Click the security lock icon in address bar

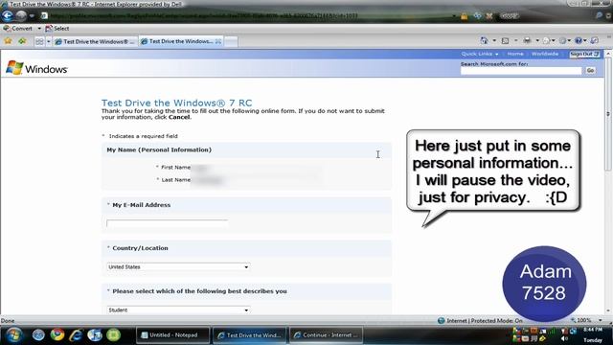coord(464,16)
